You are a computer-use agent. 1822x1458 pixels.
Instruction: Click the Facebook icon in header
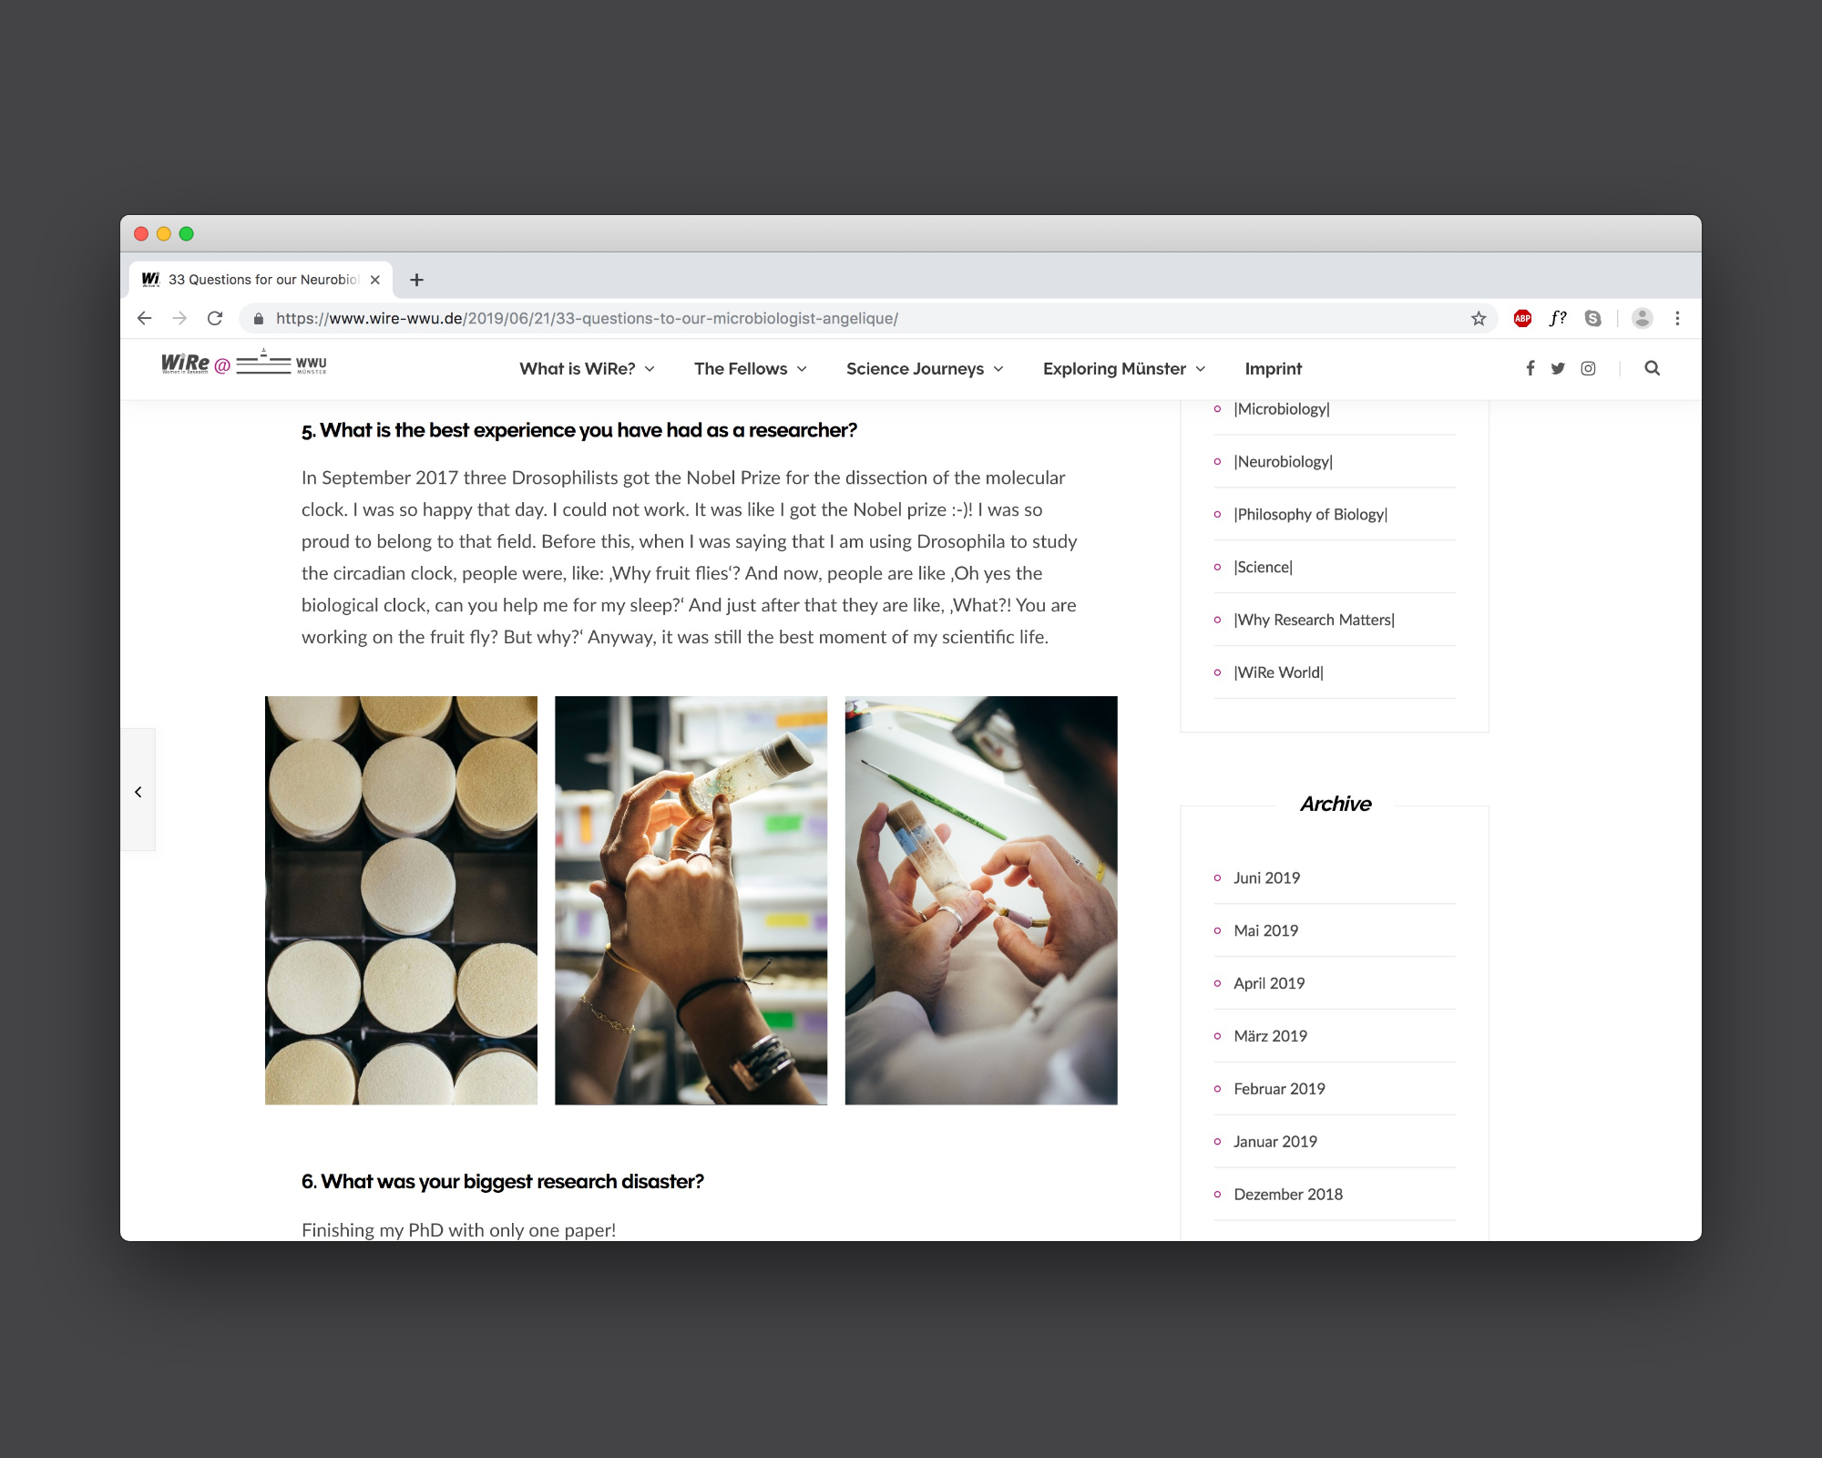pos(1530,368)
